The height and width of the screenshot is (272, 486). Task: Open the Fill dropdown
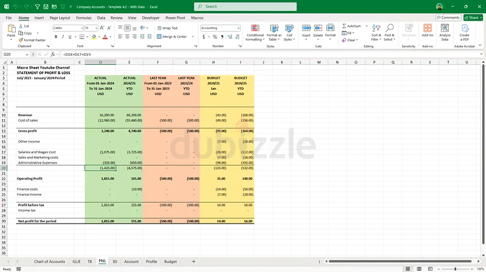(348, 33)
